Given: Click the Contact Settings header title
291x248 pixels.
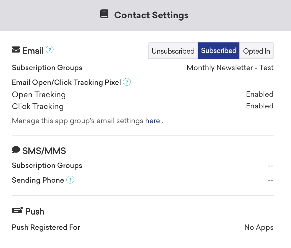Looking at the screenshot, I should [151, 15].
